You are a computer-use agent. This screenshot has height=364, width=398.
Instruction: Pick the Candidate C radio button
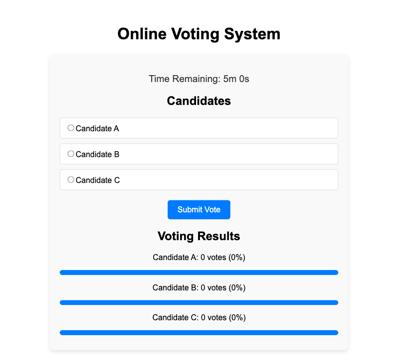(x=71, y=180)
